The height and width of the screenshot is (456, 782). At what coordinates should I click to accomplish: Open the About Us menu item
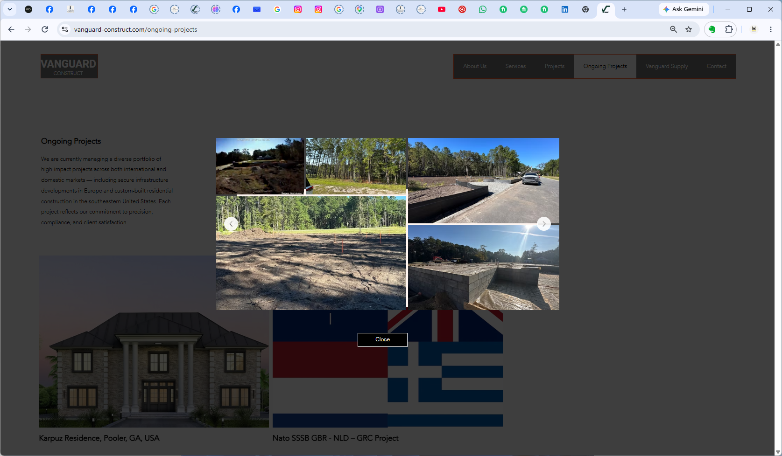[x=475, y=66]
